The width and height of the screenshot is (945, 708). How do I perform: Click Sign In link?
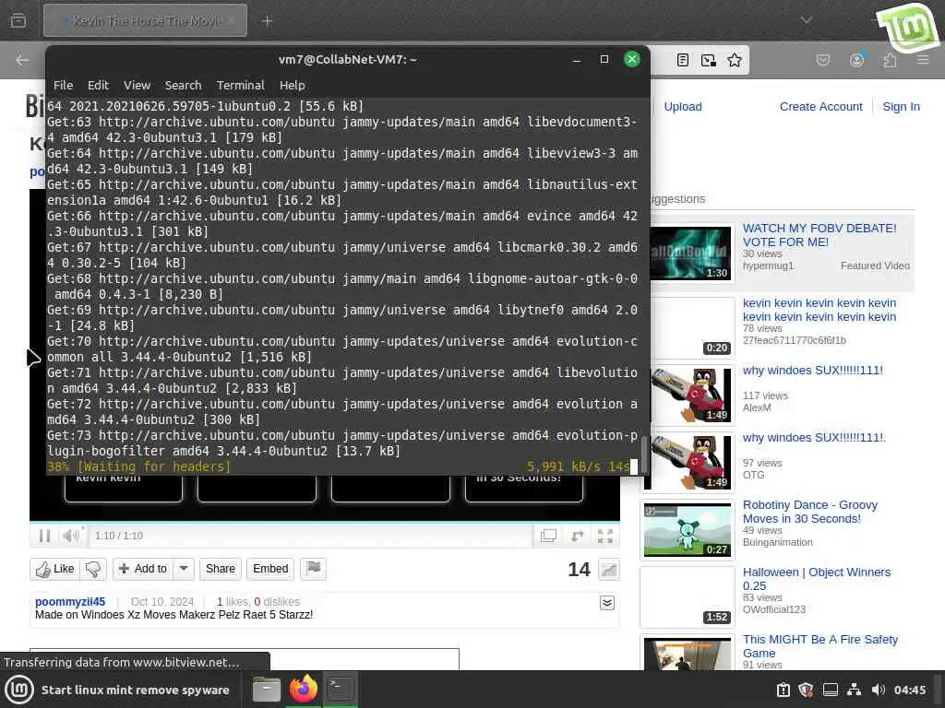pyautogui.click(x=901, y=107)
